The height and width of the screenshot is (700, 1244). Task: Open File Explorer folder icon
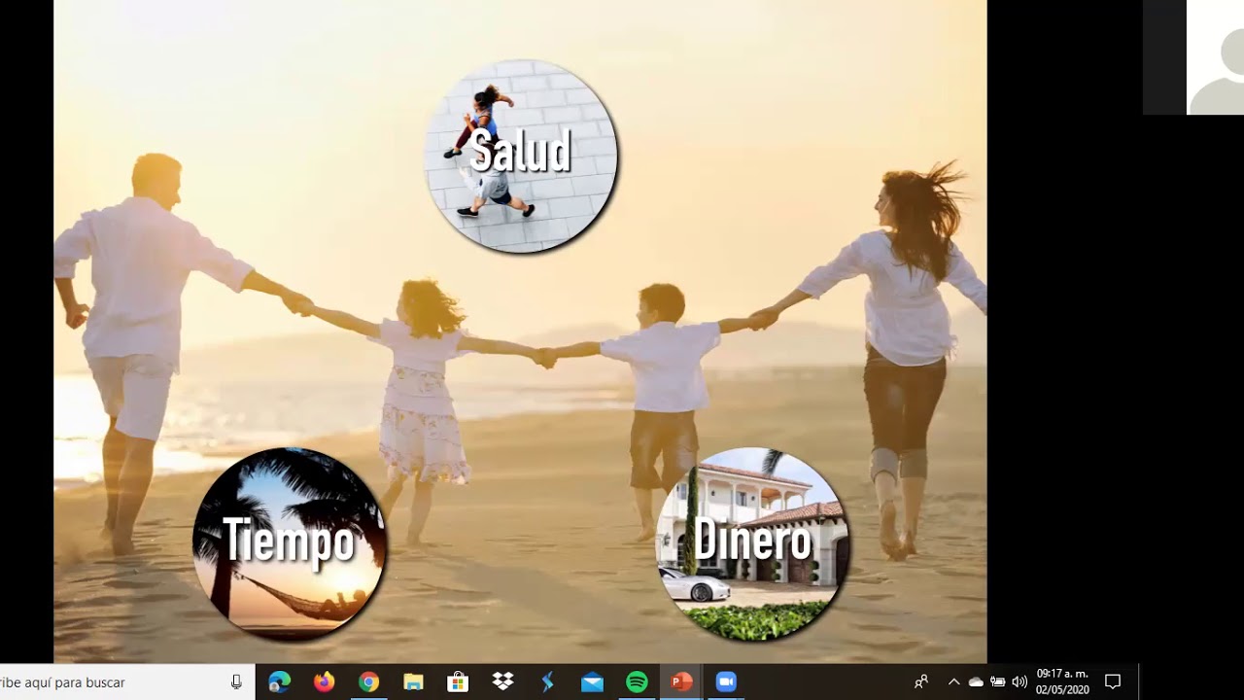tap(413, 682)
